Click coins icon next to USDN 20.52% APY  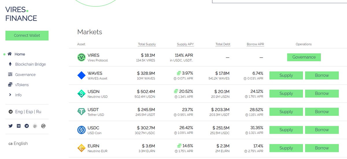(176, 91)
